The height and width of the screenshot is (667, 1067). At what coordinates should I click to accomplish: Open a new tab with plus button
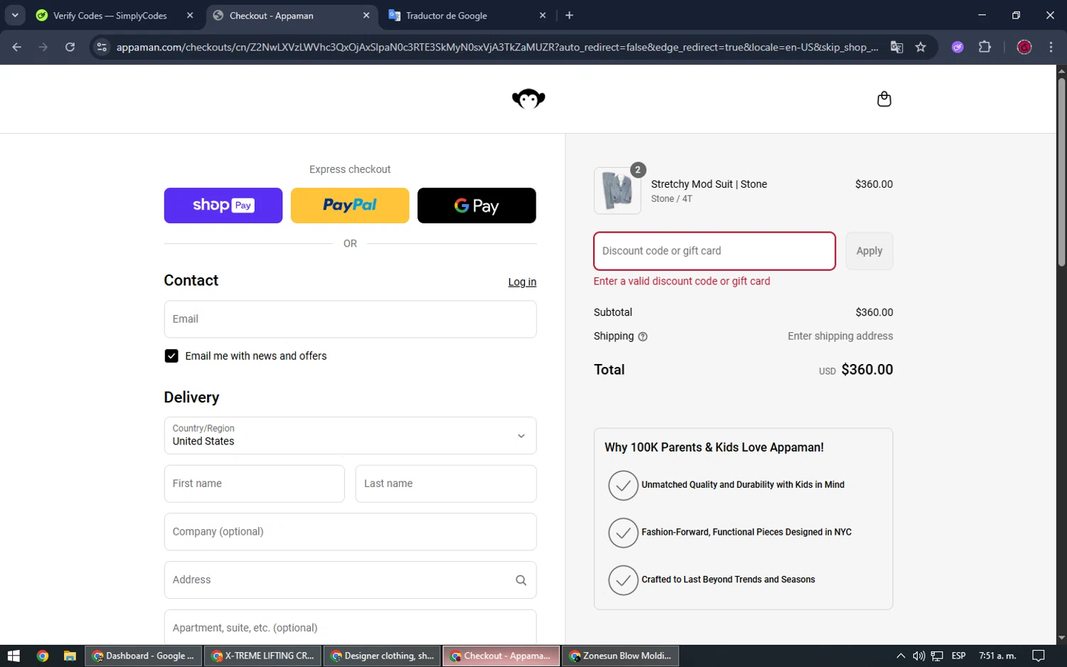click(569, 15)
